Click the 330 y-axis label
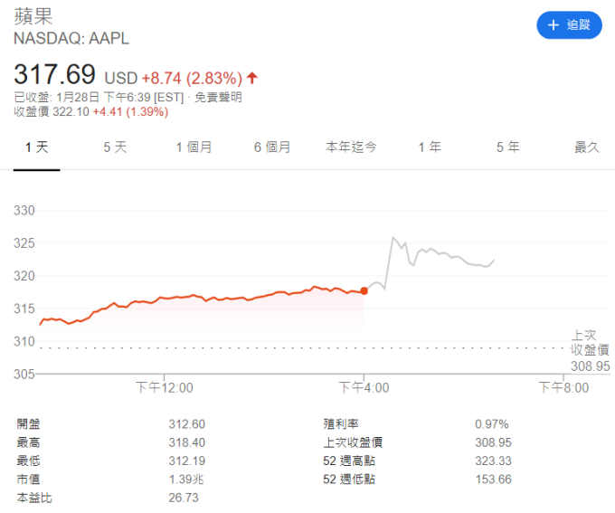Screen dimensions: 615x513 (24, 211)
